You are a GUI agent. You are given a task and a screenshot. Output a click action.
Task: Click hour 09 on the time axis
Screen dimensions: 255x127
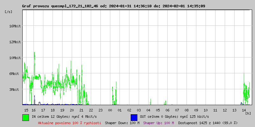pos(196,110)
